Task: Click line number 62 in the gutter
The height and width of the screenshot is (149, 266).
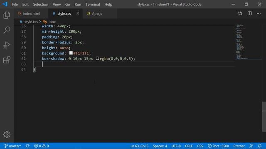Action: (x=23, y=59)
